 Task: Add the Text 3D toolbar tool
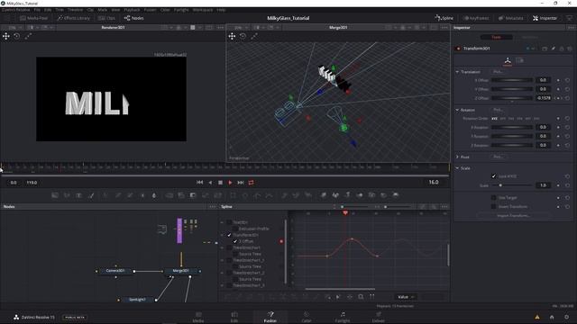(x=347, y=195)
